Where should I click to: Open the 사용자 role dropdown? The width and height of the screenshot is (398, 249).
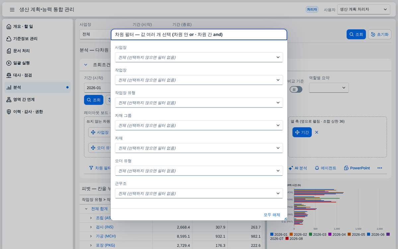pos(364,10)
